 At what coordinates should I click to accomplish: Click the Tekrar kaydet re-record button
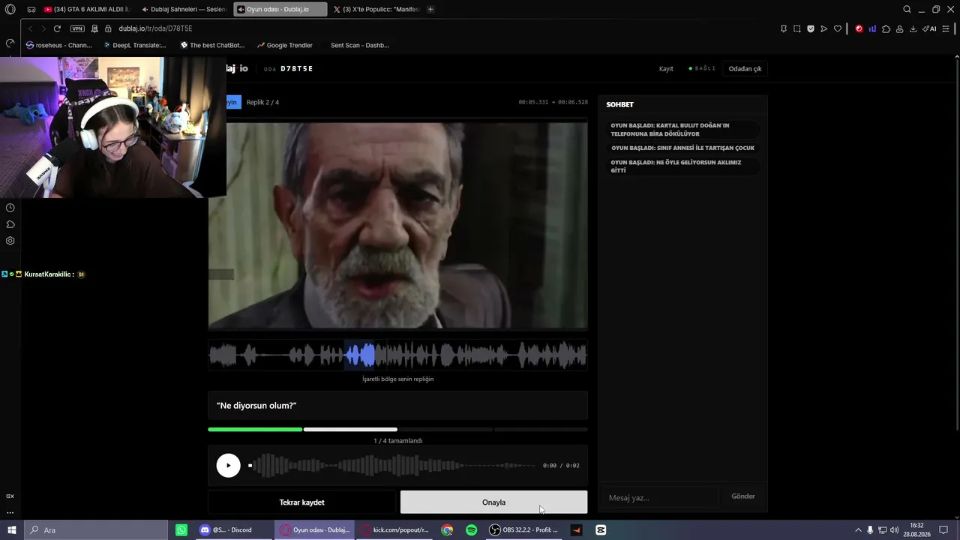pyautogui.click(x=301, y=502)
